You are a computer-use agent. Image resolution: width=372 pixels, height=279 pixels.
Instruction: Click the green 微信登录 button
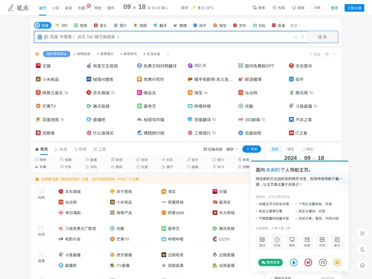270,262
